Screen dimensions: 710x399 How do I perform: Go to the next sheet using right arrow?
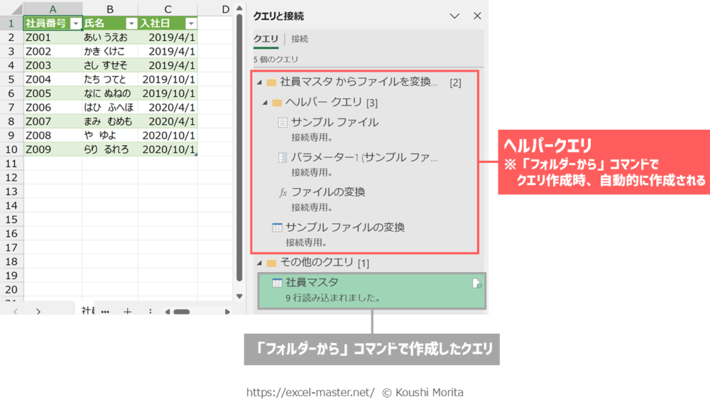click(x=38, y=311)
